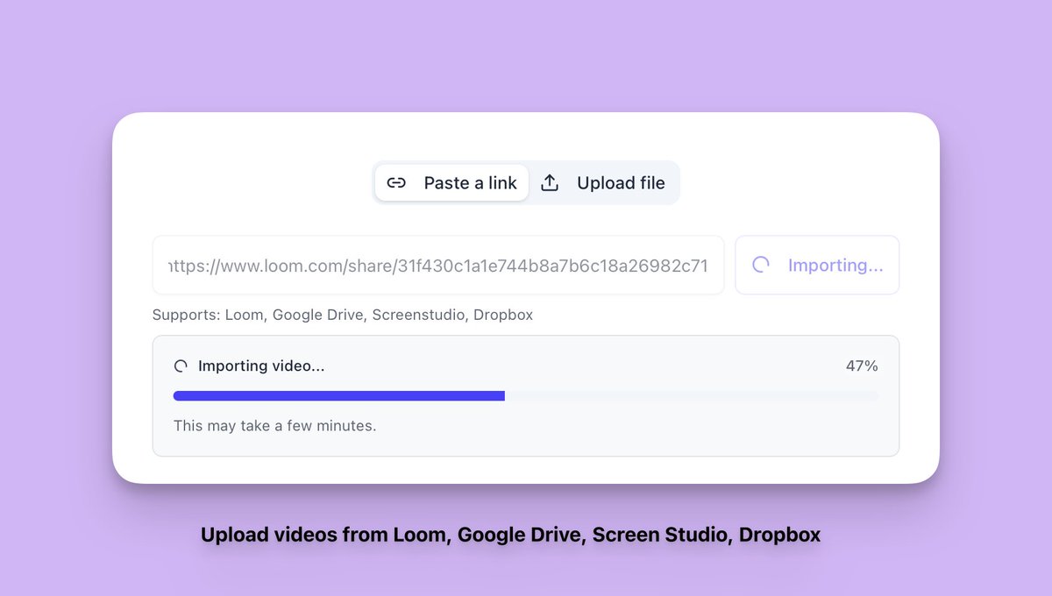Click the 'Upload videos from Loom' caption
Viewport: 1052px width, 596px height.
tap(511, 535)
